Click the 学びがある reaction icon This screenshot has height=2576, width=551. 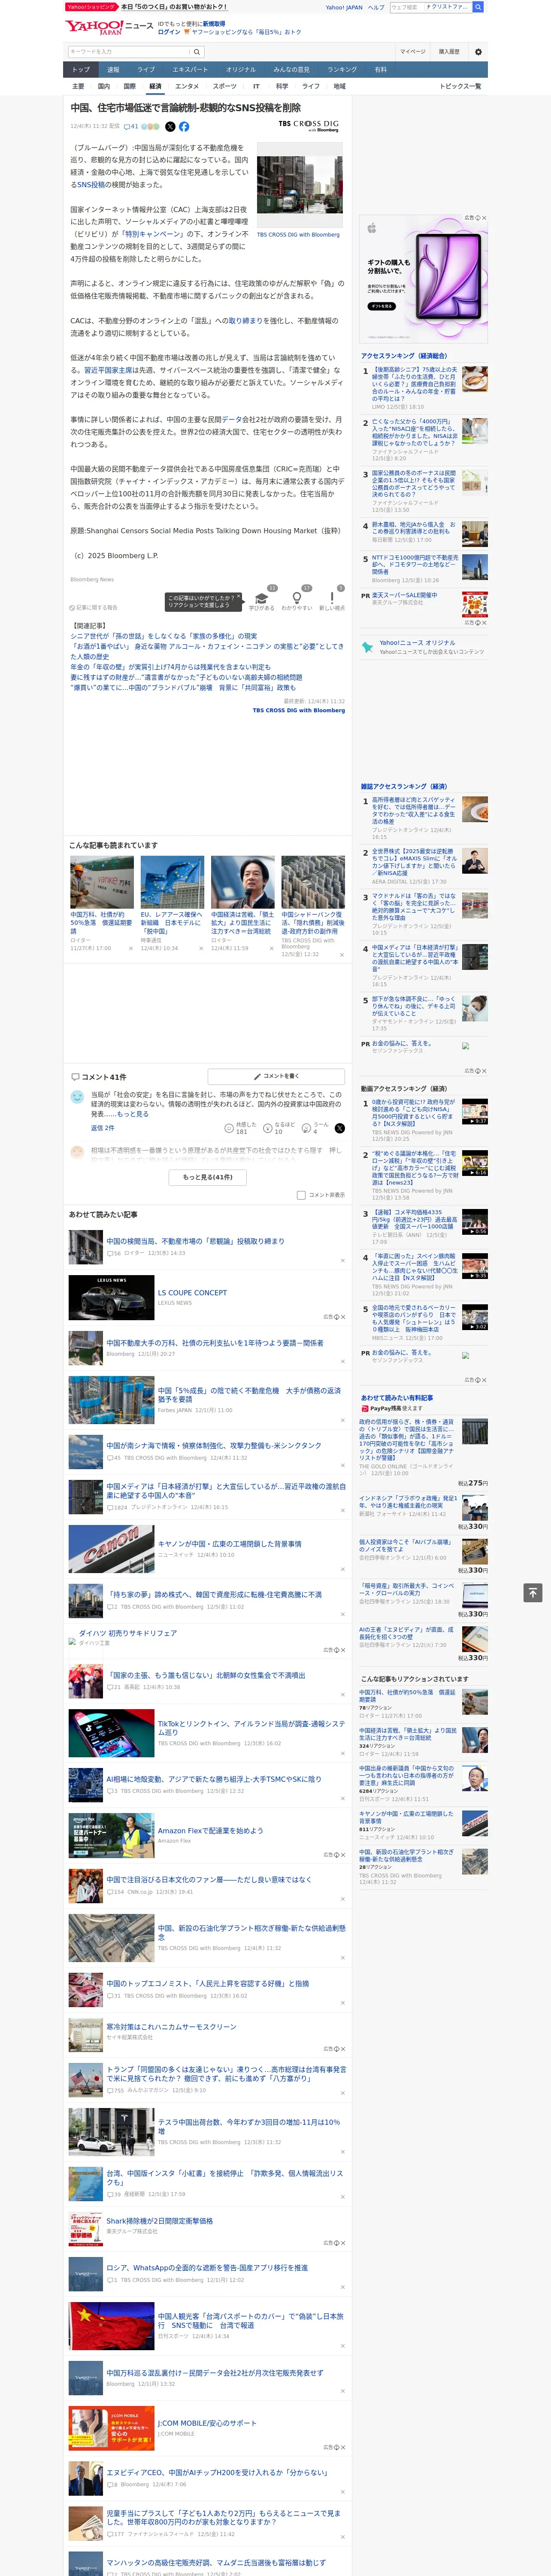262,598
